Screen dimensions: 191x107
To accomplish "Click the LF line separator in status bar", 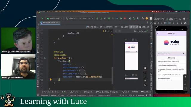I will pos(126,95).
